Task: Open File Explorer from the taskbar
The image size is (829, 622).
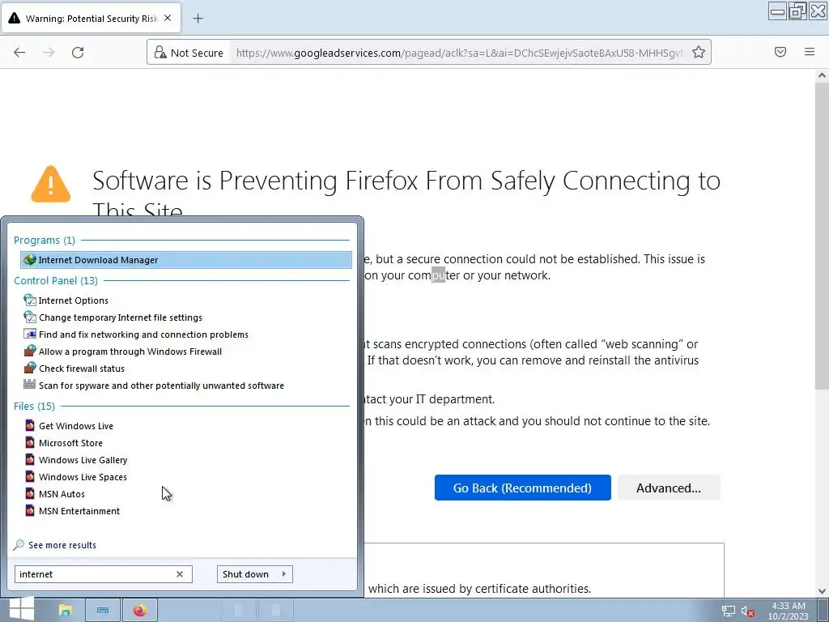Action: pyautogui.click(x=66, y=611)
